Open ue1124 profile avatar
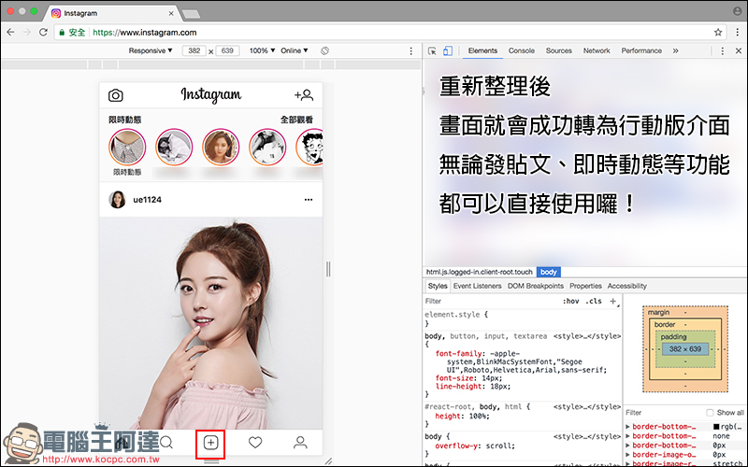Screen dimensions: 748x467 [117, 200]
